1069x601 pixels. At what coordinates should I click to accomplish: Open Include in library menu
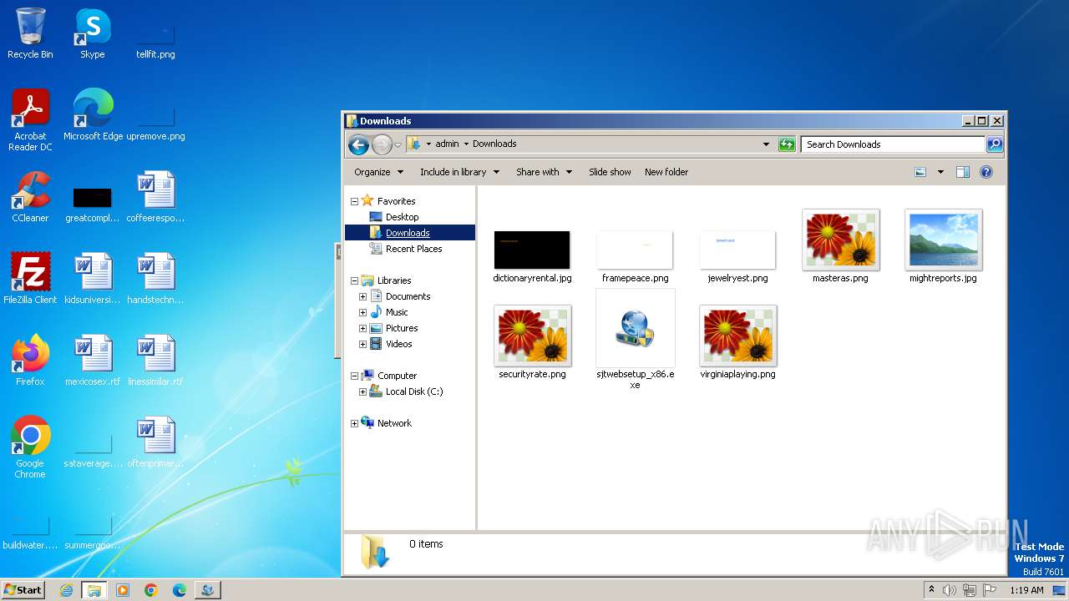pyautogui.click(x=459, y=172)
